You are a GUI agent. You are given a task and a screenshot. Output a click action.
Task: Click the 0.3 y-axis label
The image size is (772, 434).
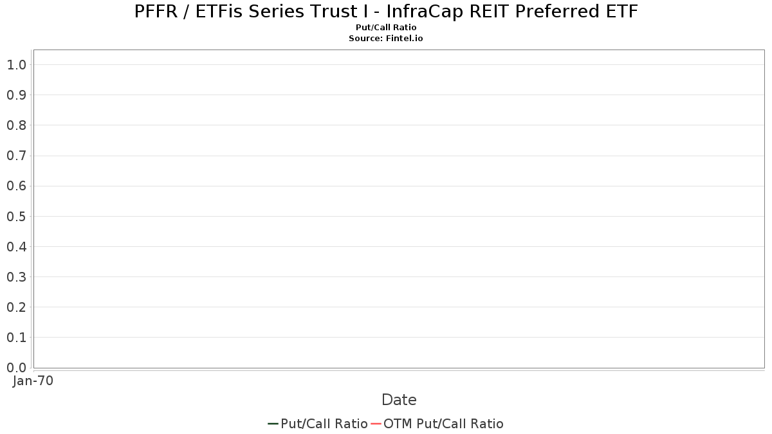pos(16,277)
